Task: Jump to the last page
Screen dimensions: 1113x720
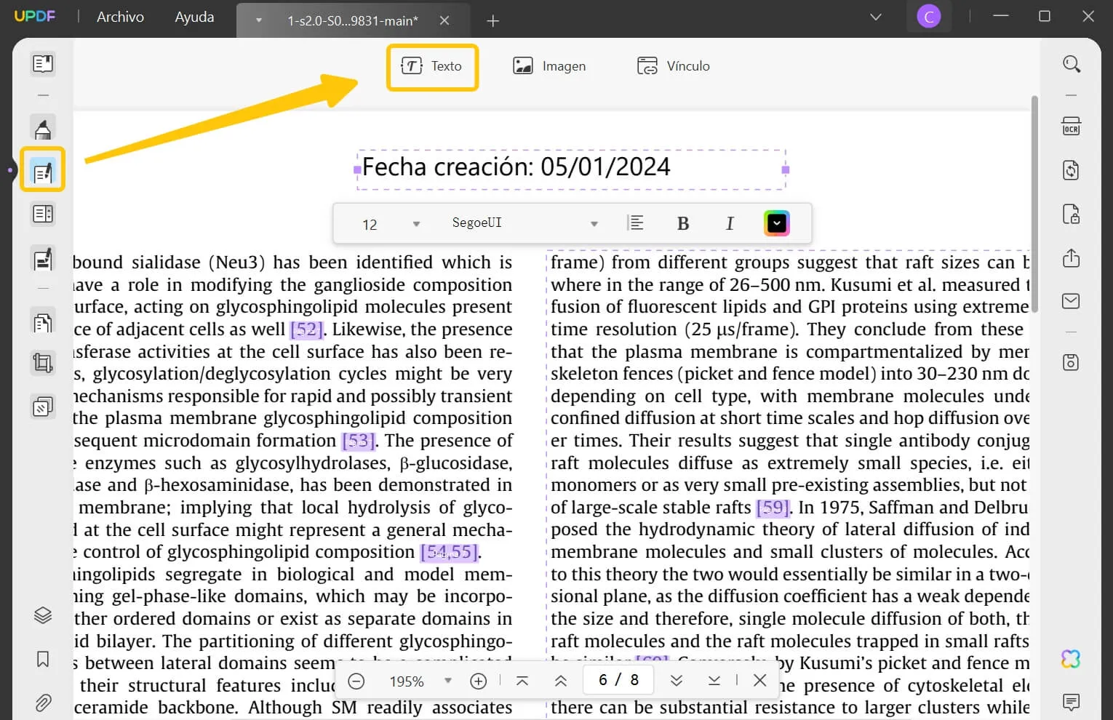Action: pyautogui.click(x=714, y=681)
